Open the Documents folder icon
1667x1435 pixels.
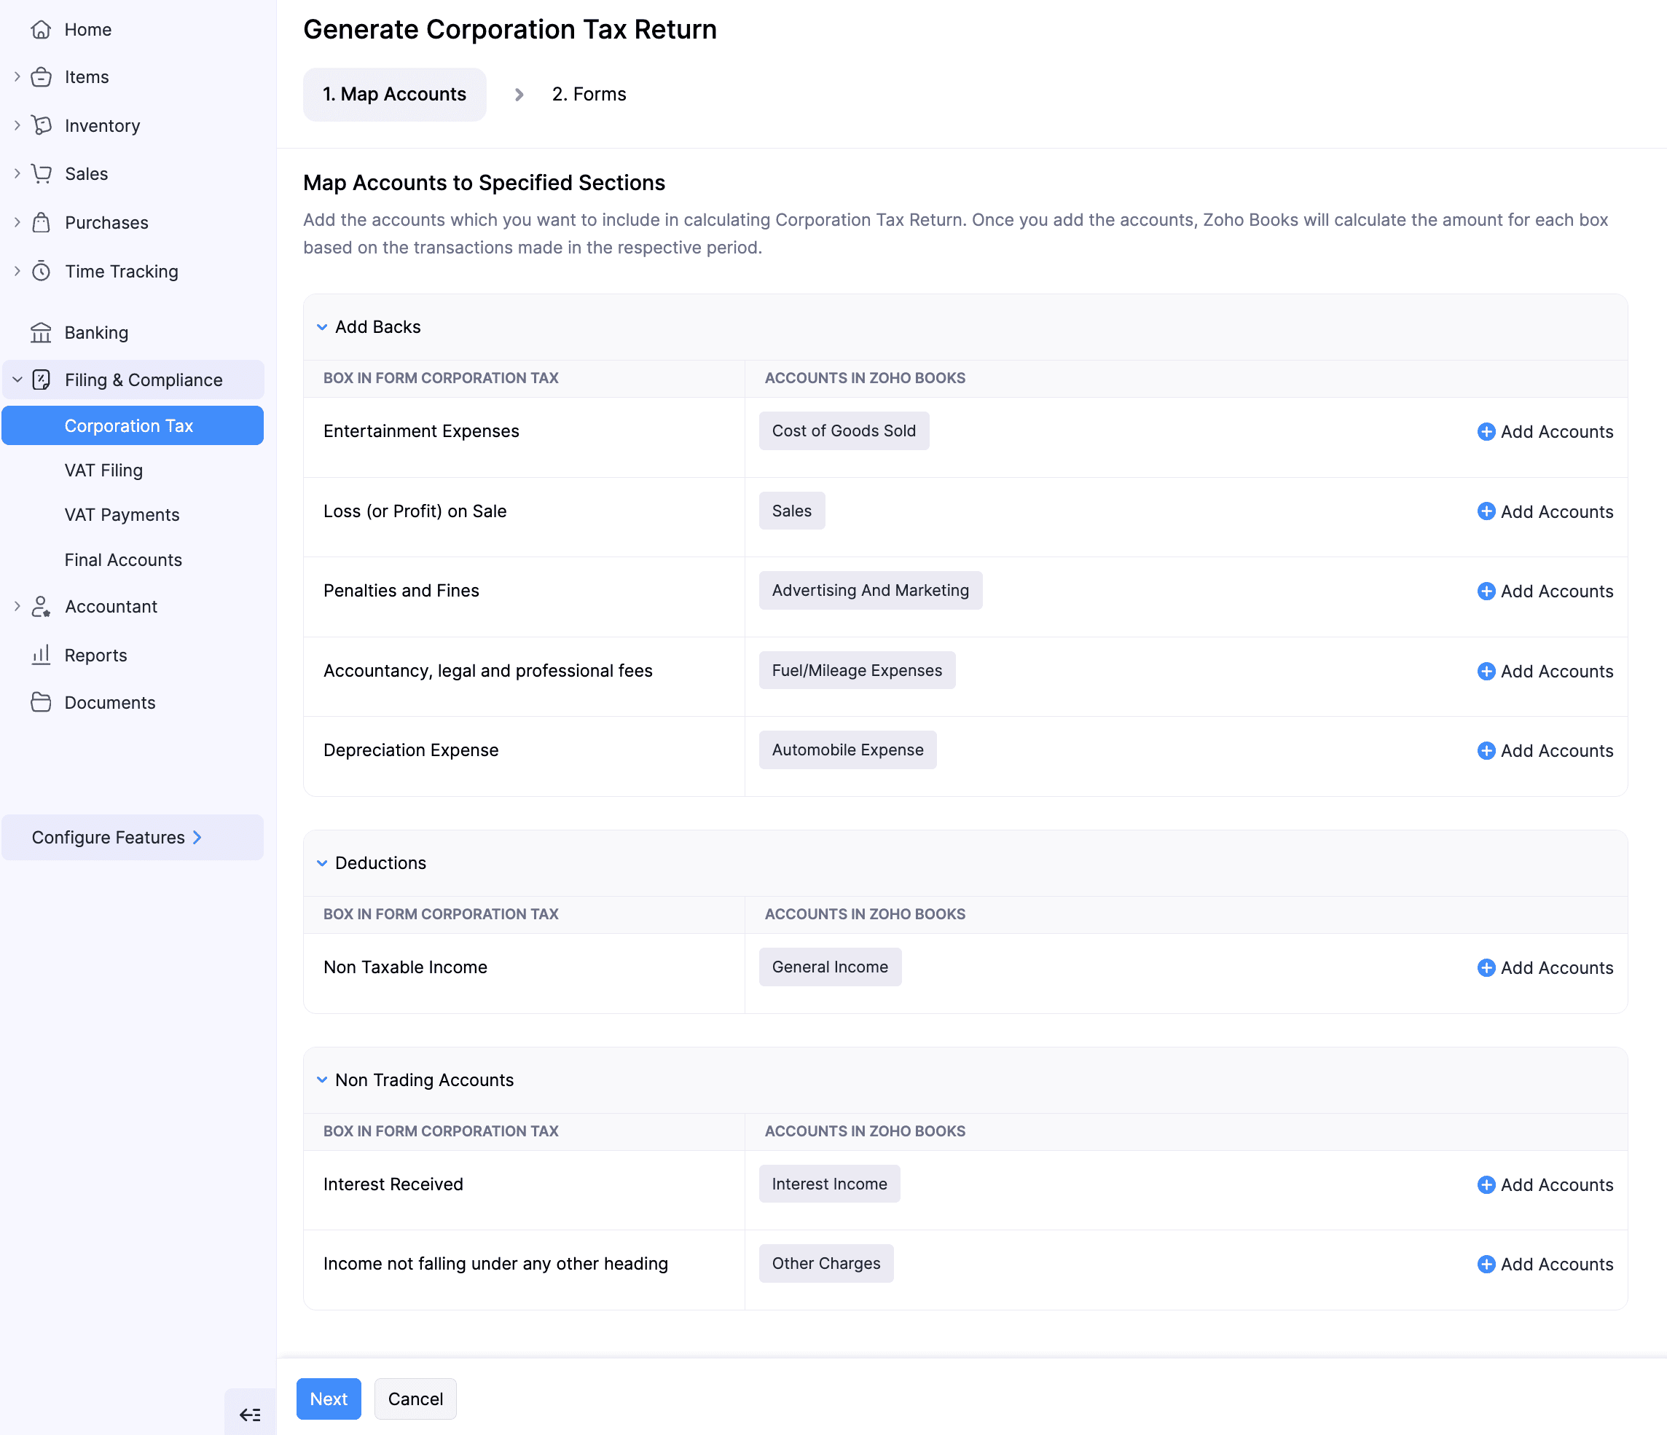tap(41, 702)
